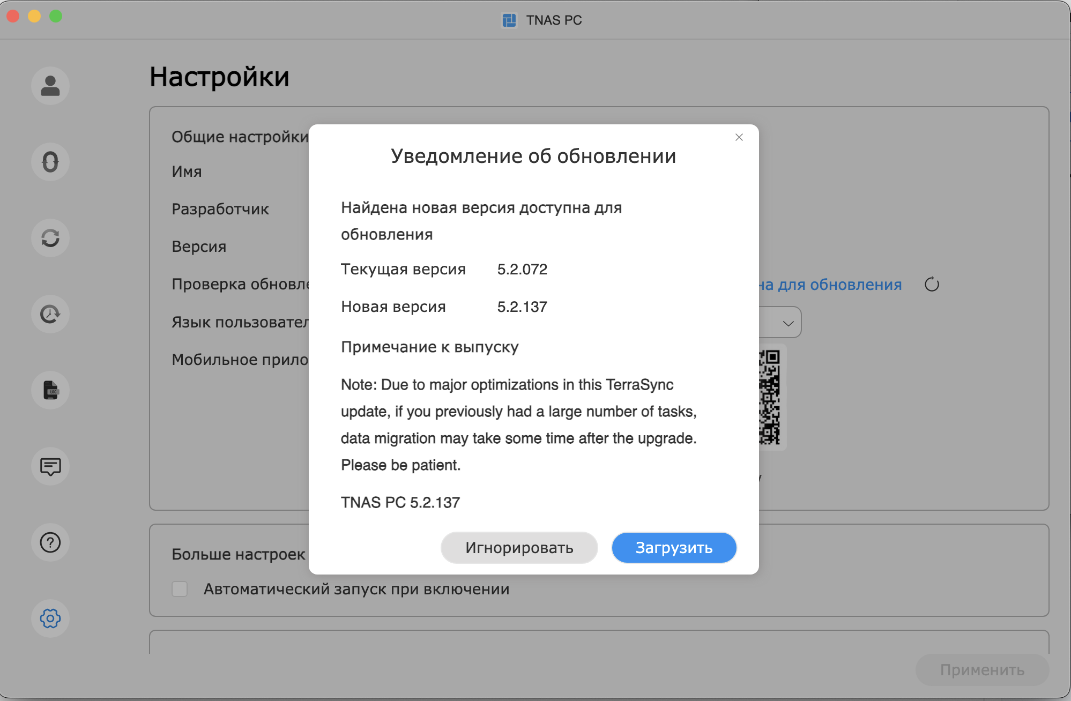This screenshot has height=701, width=1071.
Task: Enable automatic launch at startup checkbox
Action: (180, 589)
